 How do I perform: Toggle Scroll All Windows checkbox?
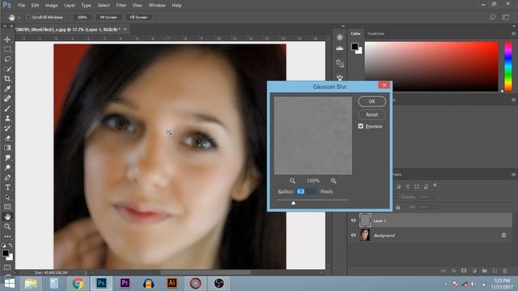[x=28, y=17]
